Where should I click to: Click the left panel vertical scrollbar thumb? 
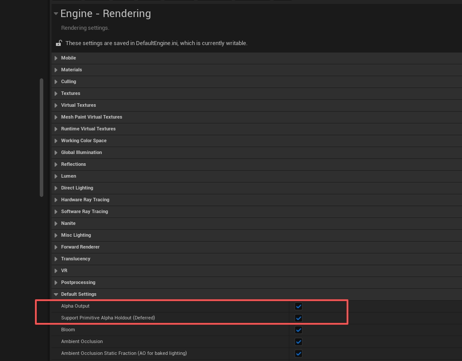click(42, 137)
